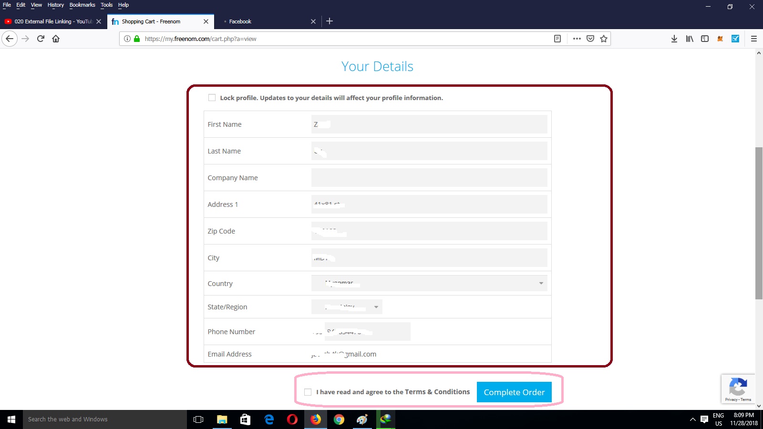Launch Google Chrome from the taskbar

339,419
